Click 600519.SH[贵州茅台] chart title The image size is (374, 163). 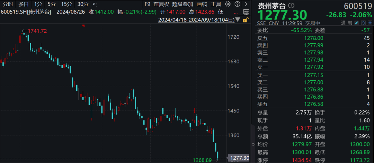(26, 12)
